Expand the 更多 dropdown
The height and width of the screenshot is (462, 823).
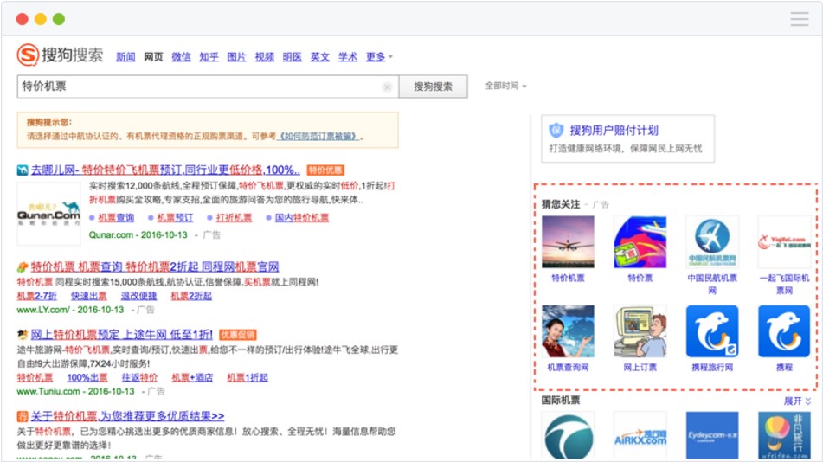(x=379, y=57)
